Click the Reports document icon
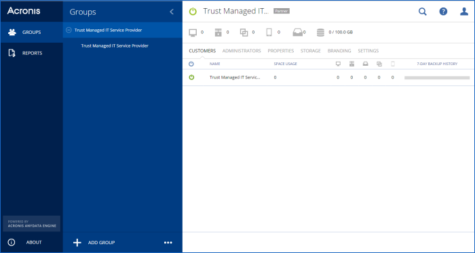The image size is (475, 253). point(12,54)
